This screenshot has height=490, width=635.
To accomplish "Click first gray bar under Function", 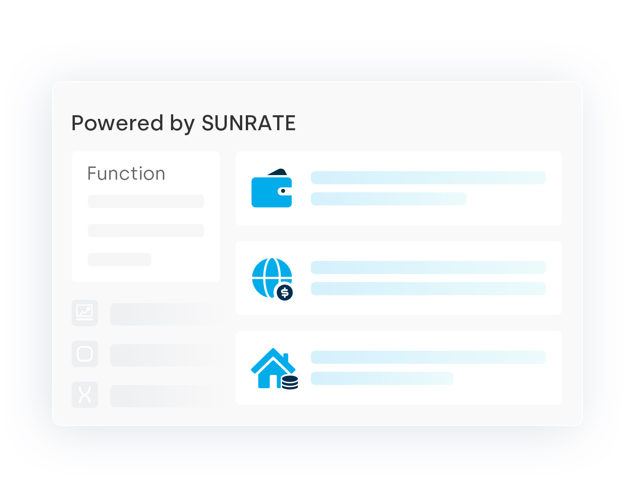I will 146,201.
